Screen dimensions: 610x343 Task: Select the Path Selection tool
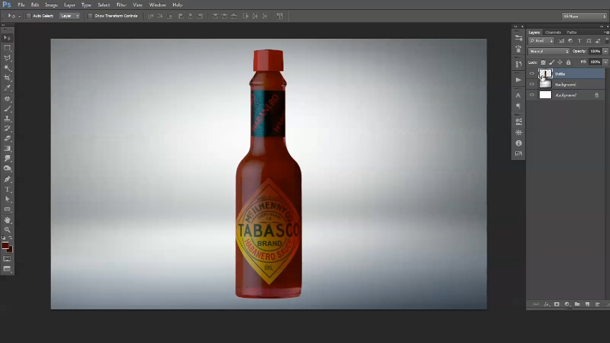[x=7, y=199]
